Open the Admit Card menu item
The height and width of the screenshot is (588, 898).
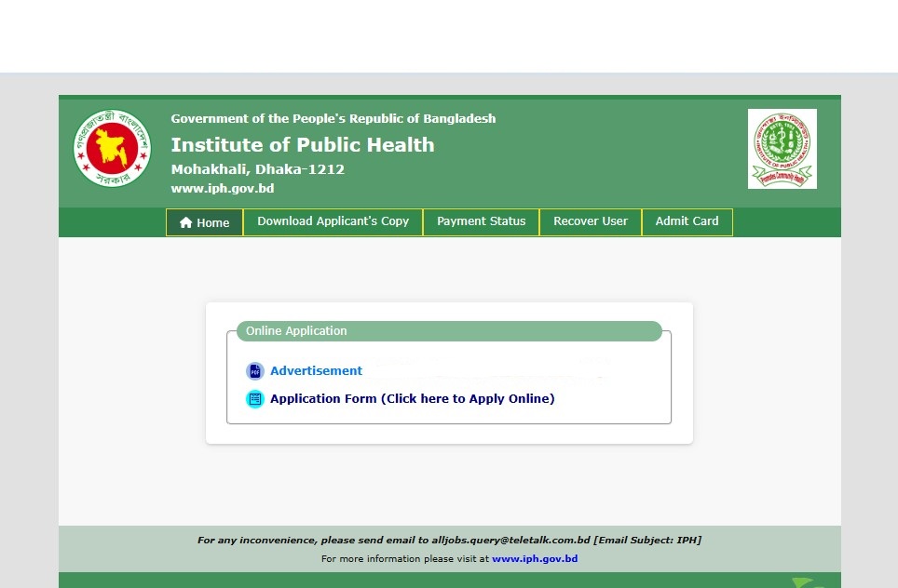pyautogui.click(x=687, y=221)
